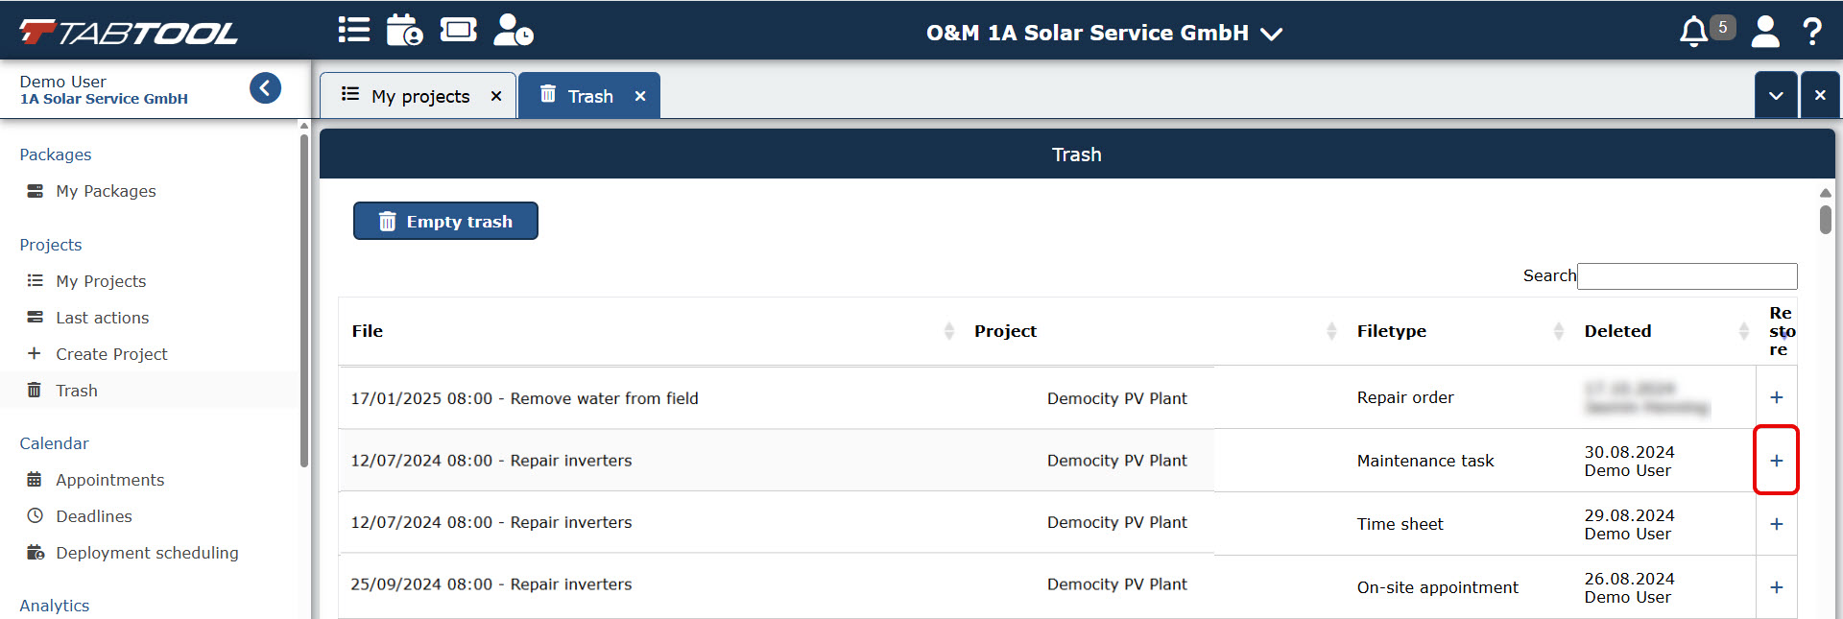Click the 'Repair order' filetype cell
1843x619 pixels.
pos(1405,397)
